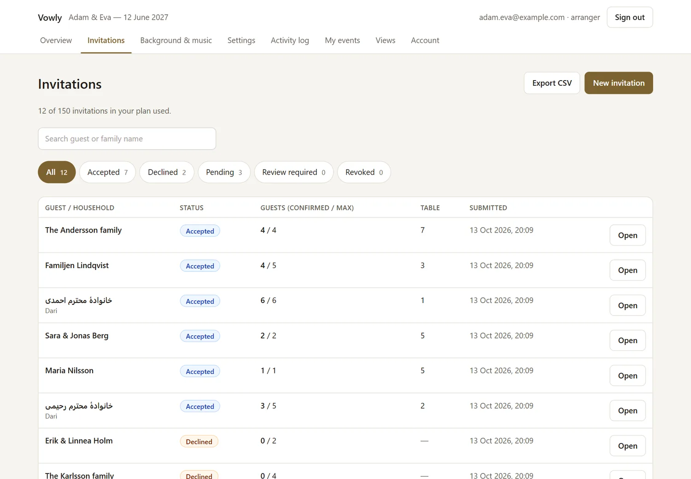Filter by All invitations
The image size is (691, 479).
(57, 172)
